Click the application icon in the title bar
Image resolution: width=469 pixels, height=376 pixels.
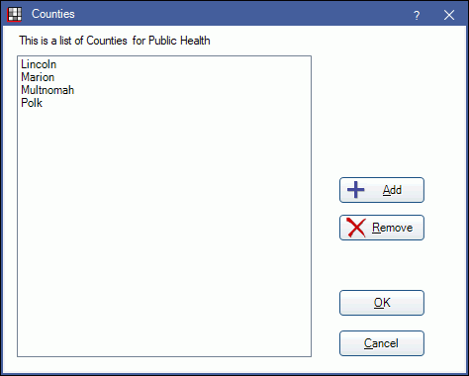pyautogui.click(x=14, y=14)
